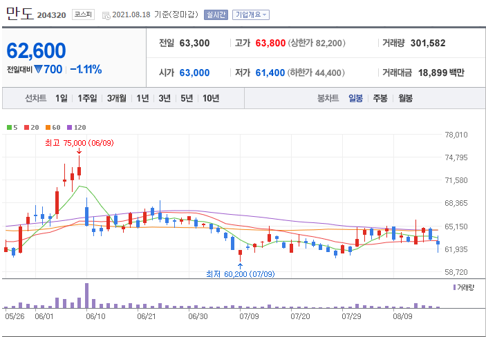Click the 58,720 price axis label

pyautogui.click(x=456, y=272)
